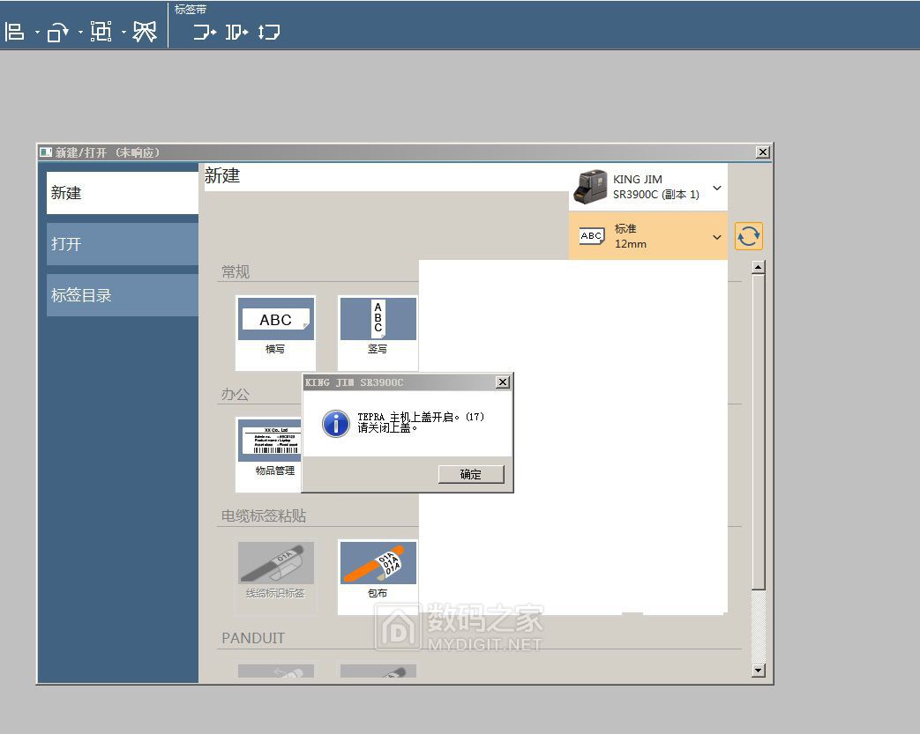This screenshot has height=734, width=920.
Task: Click the PANDUIT section heading
Action: [253, 638]
